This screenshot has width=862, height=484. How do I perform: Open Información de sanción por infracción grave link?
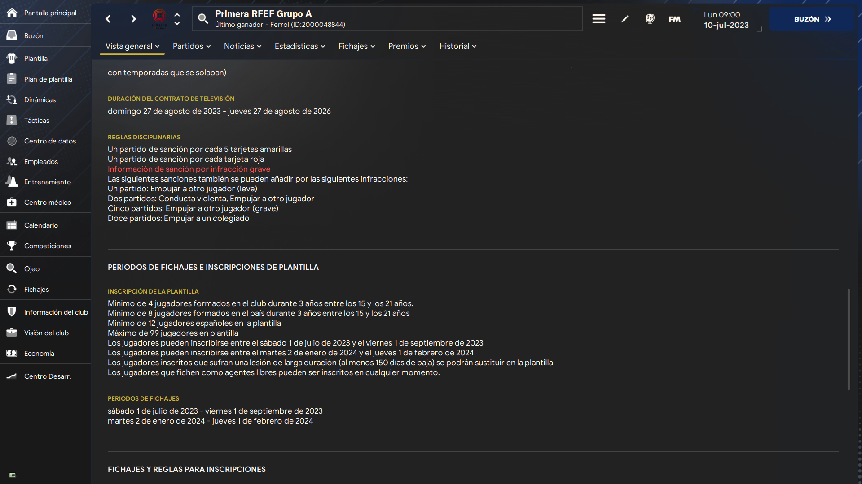click(189, 169)
